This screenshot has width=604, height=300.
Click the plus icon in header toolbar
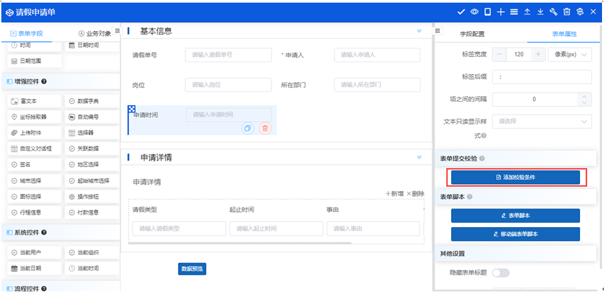coord(501,12)
